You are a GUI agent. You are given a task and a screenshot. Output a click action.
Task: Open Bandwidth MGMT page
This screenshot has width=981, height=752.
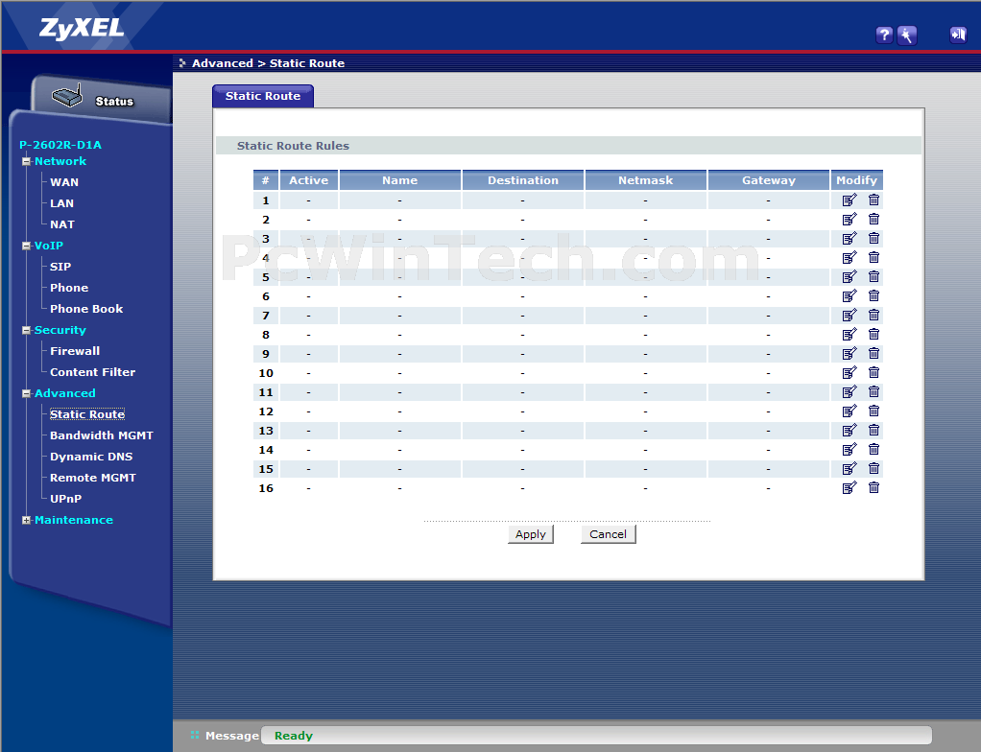pos(102,435)
